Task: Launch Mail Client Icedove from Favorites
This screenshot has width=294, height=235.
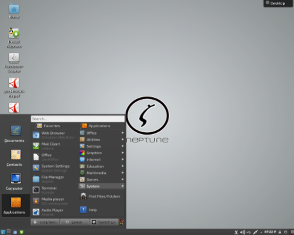Action: point(54,146)
